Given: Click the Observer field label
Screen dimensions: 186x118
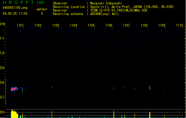Looking at the screenshot, I should coord(60,3).
